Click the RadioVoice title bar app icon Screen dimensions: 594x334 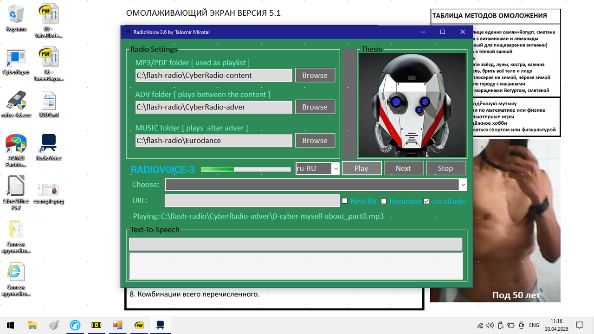(x=128, y=32)
